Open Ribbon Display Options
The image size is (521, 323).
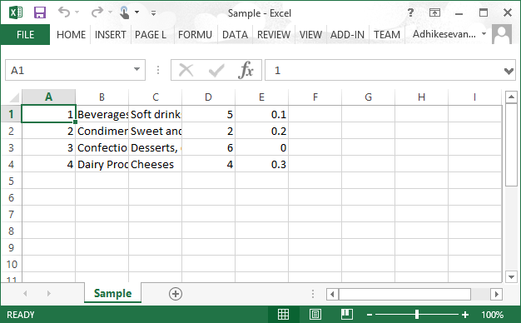coord(434,12)
